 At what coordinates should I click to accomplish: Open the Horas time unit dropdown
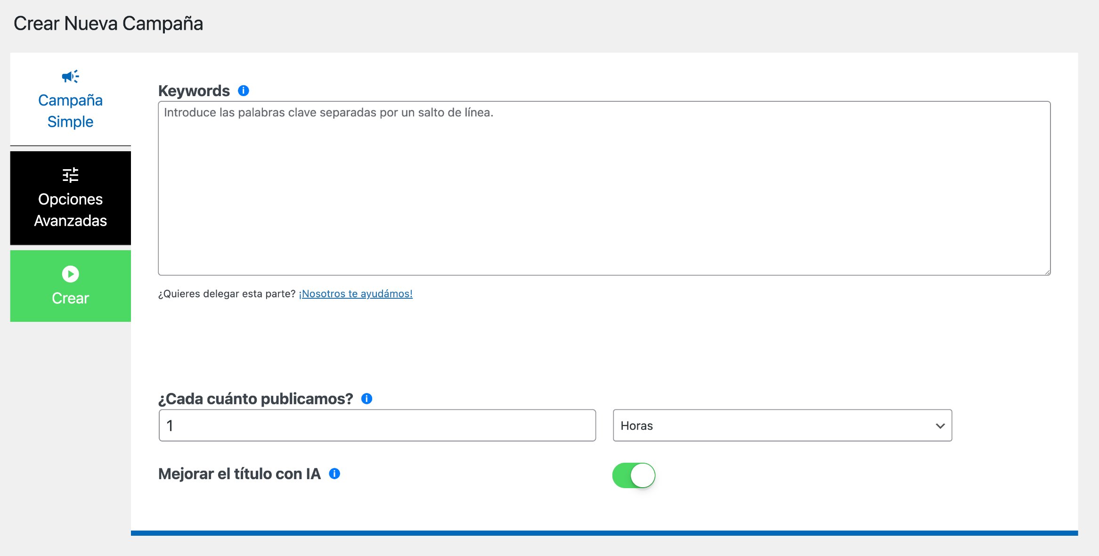point(782,425)
